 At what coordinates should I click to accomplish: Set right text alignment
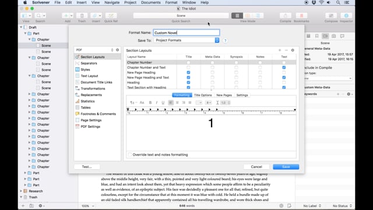click(184, 103)
